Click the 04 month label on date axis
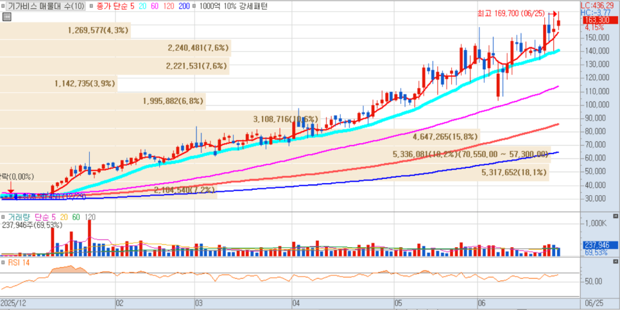Image resolution: width=620 pixels, height=310 pixels. [x=297, y=304]
